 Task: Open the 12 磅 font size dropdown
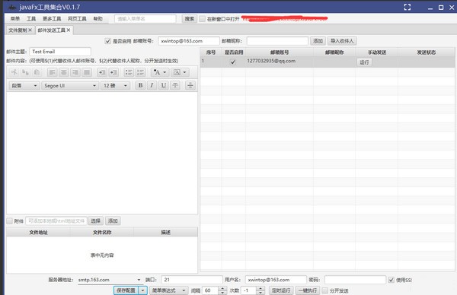click(115, 85)
